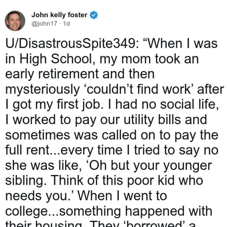Screen dimensions: 227x227
Task: Visit the @john17 handle
Action: tap(44, 24)
